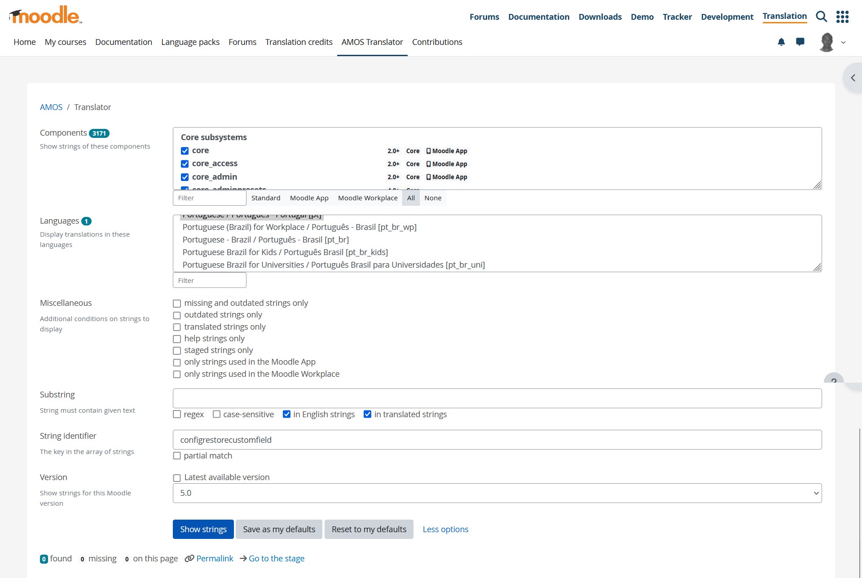Image resolution: width=862 pixels, height=578 pixels.
Task: Click the Moodle App tag on core_admin row
Action: click(x=447, y=177)
